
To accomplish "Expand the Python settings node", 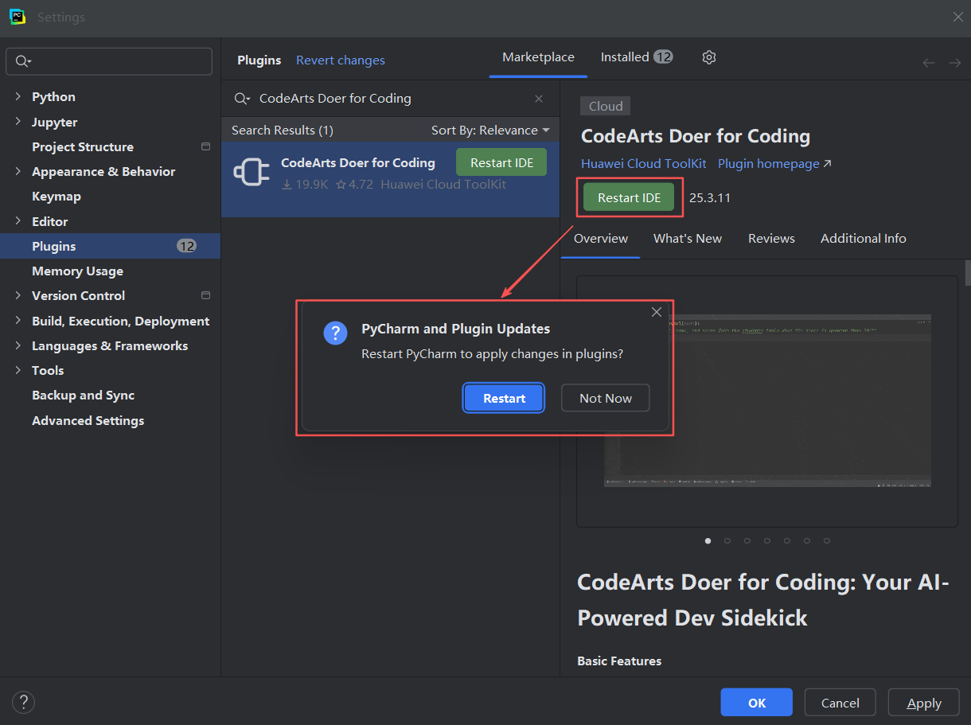I will tap(18, 96).
